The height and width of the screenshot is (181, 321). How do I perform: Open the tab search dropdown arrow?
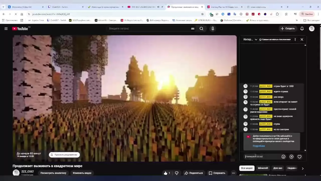tap(3, 7)
